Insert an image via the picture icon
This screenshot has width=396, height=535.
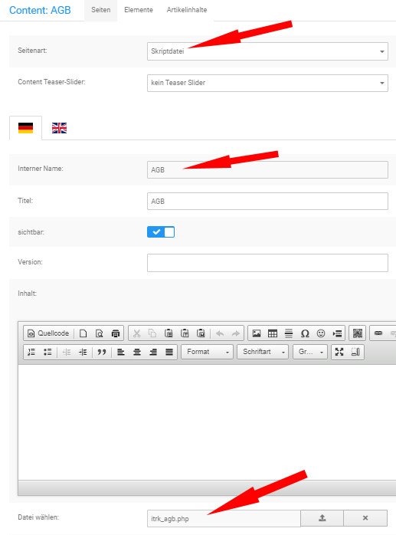[257, 333]
